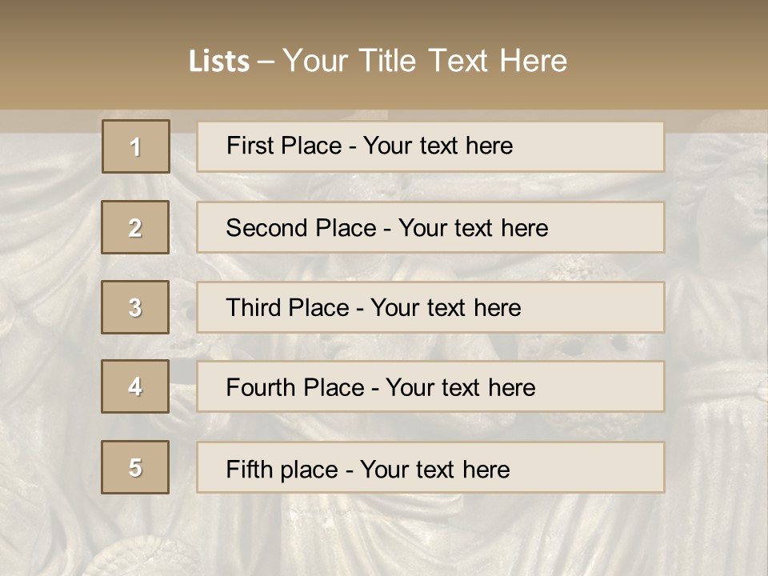Select the Fifth place text bar
This screenshot has height=576, width=768.
(430, 467)
